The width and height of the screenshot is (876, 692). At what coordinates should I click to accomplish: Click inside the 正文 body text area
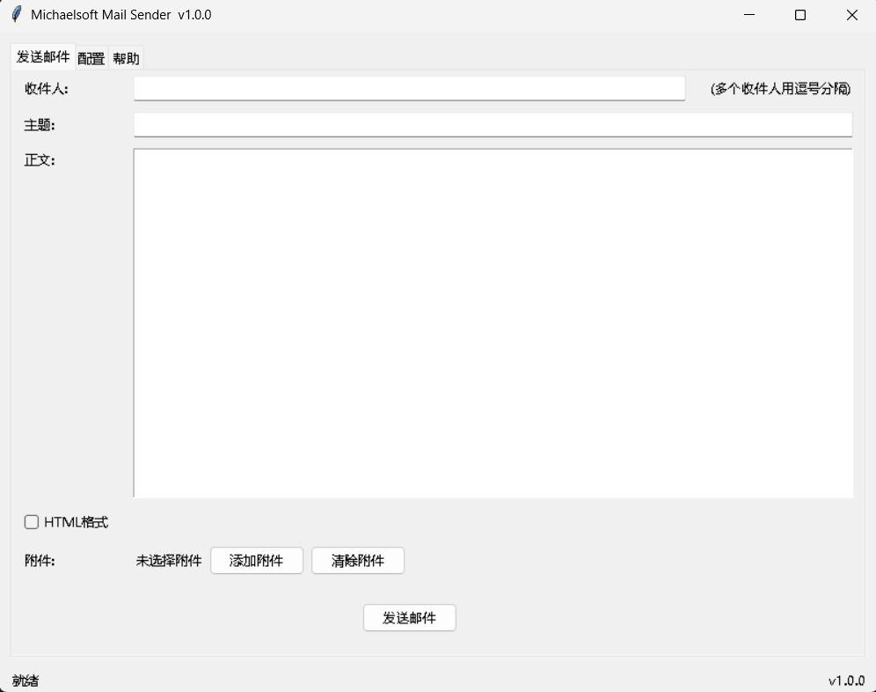[493, 323]
